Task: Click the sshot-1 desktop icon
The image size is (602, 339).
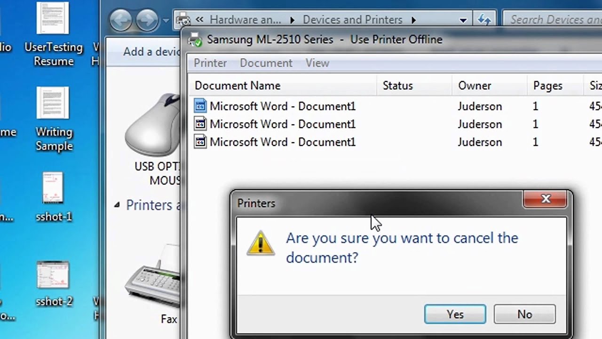Action: tap(53, 188)
